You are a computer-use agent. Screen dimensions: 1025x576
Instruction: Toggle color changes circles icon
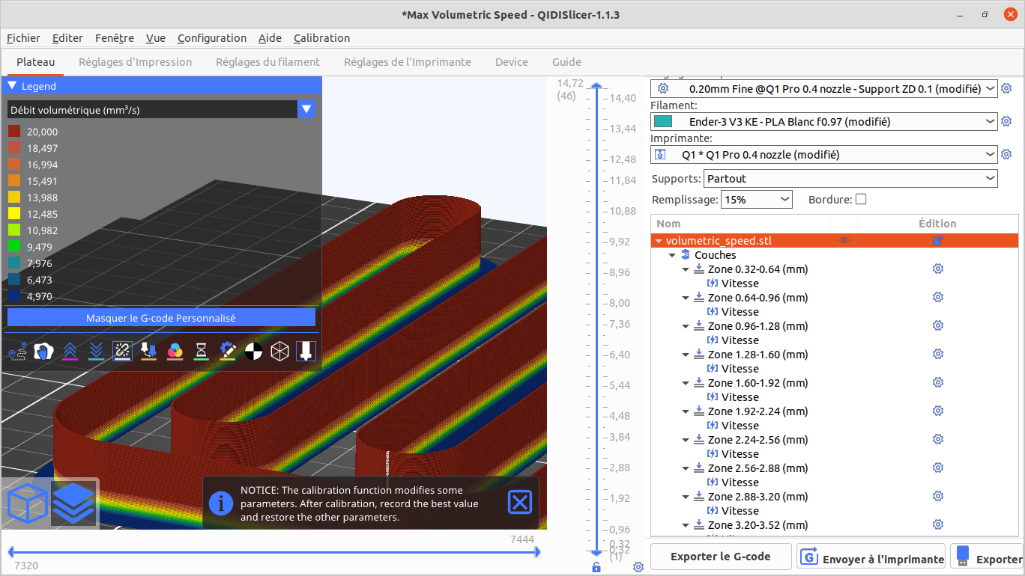point(175,351)
